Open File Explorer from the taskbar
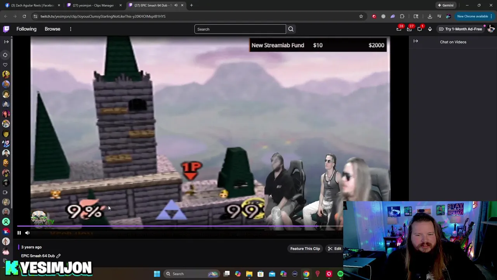 [249, 274]
